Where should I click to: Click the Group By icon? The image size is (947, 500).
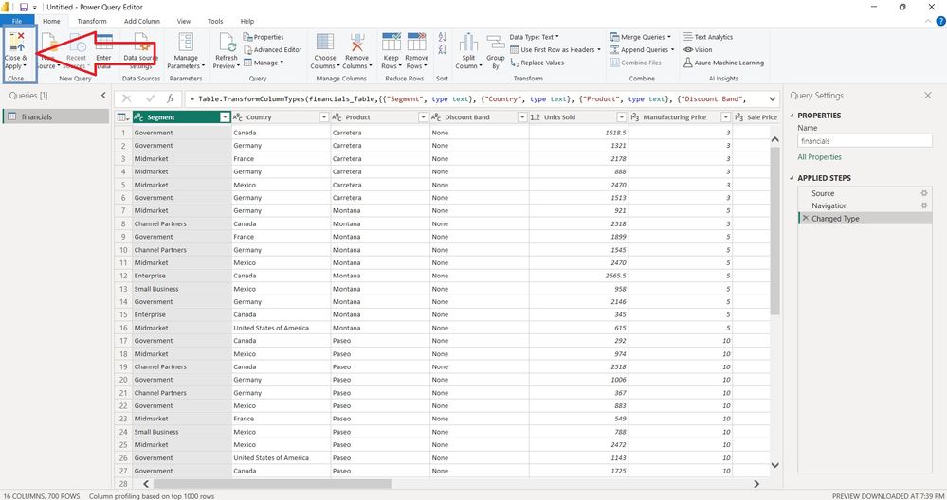point(495,43)
